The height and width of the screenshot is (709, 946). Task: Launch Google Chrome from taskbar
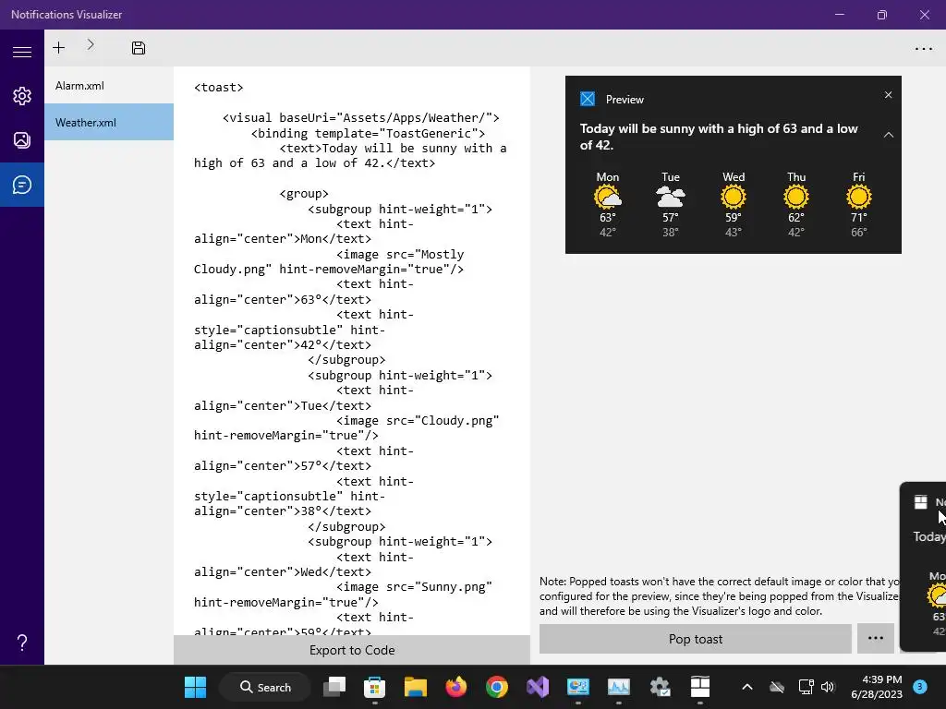click(x=496, y=687)
